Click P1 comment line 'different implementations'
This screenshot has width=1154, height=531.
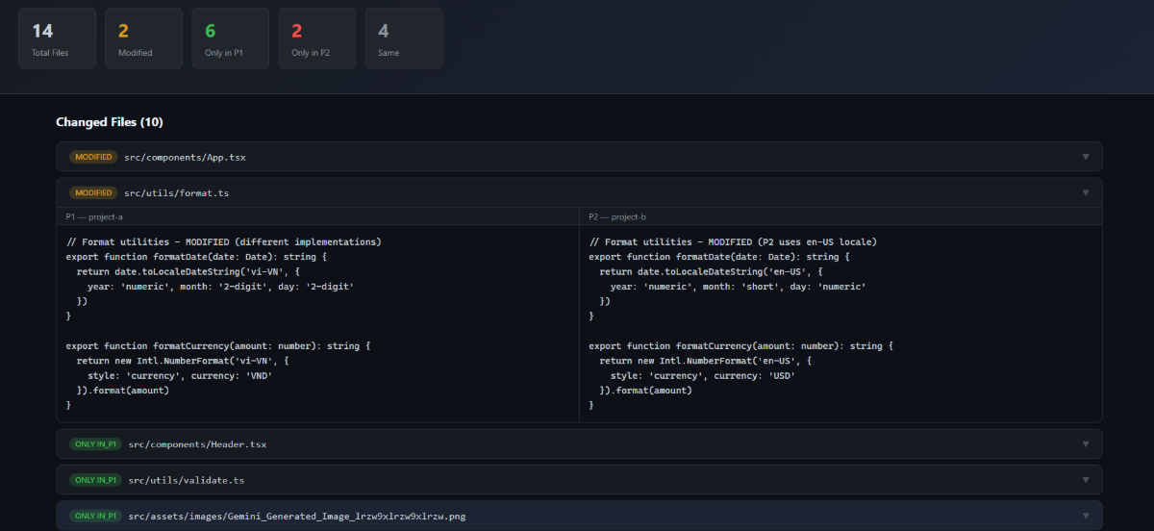pos(224,241)
